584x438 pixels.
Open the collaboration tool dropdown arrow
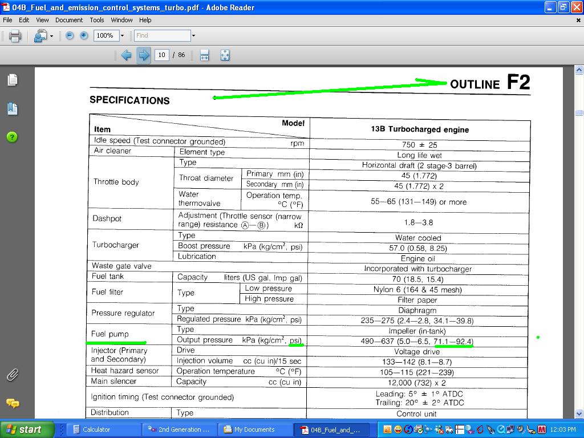(x=51, y=36)
